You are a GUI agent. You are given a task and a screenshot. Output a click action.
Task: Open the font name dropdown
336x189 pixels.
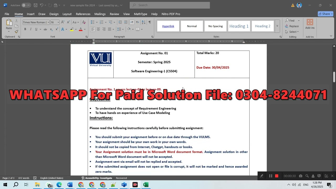coord(48,22)
